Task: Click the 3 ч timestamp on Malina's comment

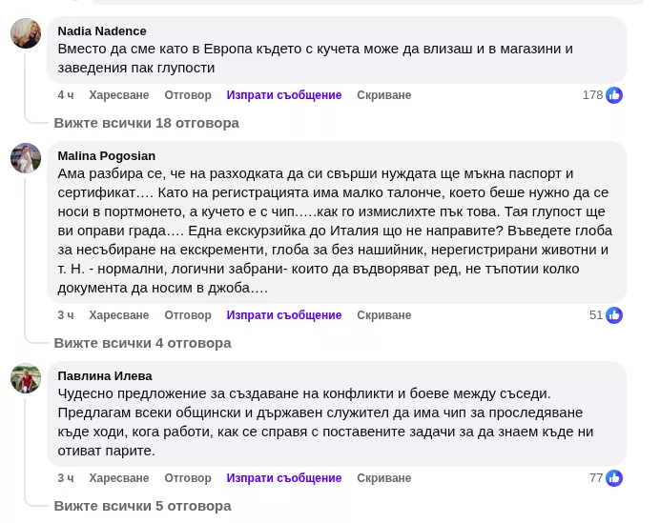Action: tap(66, 315)
